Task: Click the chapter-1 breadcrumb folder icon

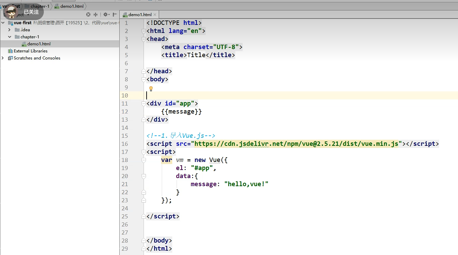Action: click(27, 6)
